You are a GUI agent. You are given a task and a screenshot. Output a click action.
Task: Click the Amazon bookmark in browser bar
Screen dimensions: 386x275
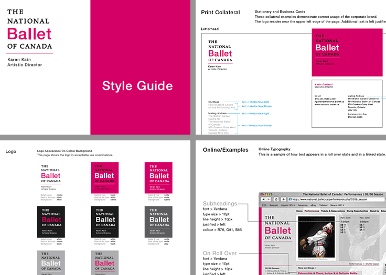(303, 205)
